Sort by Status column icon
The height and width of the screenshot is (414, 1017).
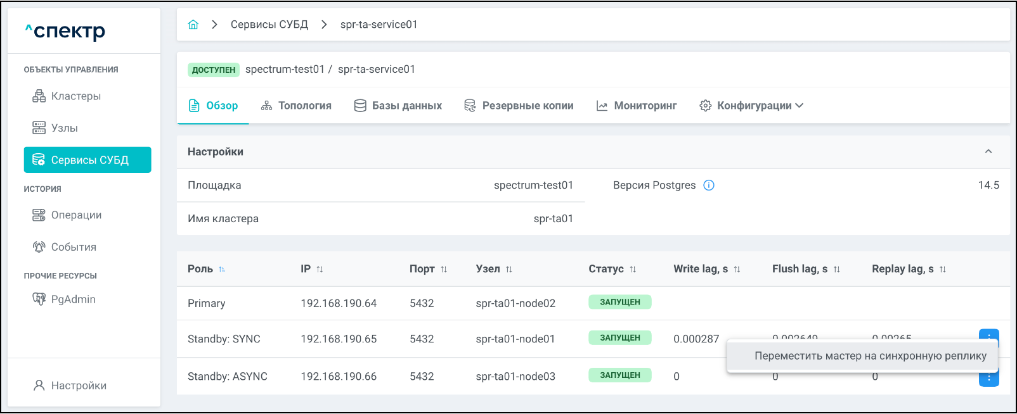(633, 270)
